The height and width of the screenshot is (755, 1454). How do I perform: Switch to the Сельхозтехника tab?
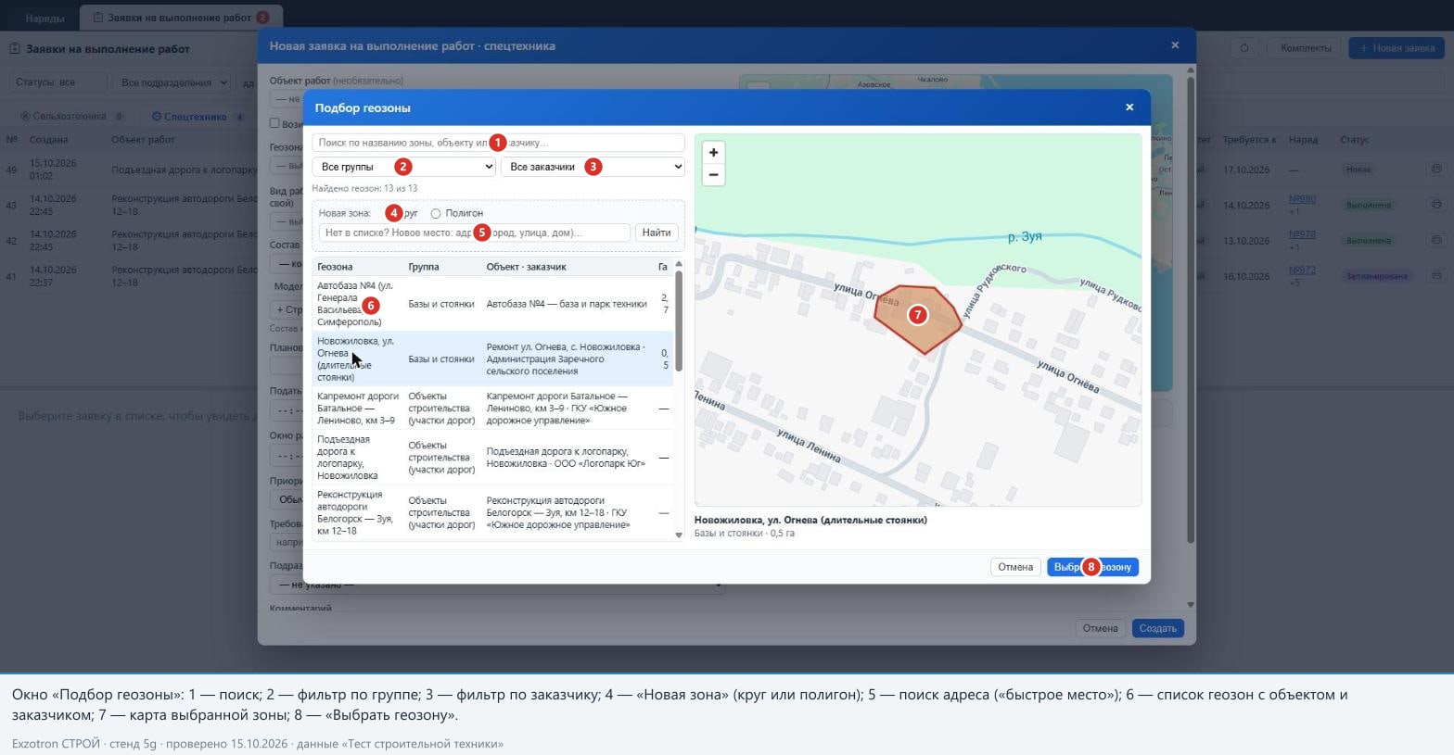click(72, 117)
